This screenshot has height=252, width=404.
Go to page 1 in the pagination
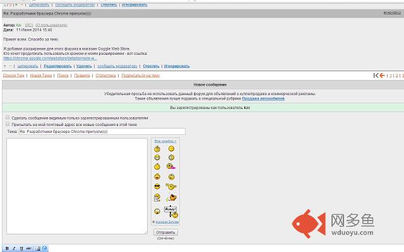[x=391, y=76]
